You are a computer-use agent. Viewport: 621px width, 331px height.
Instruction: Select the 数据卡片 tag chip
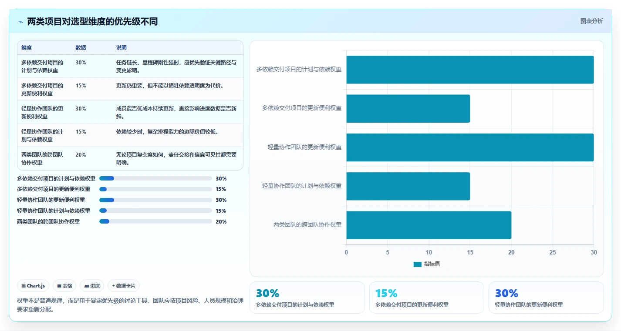pyautogui.click(x=124, y=286)
